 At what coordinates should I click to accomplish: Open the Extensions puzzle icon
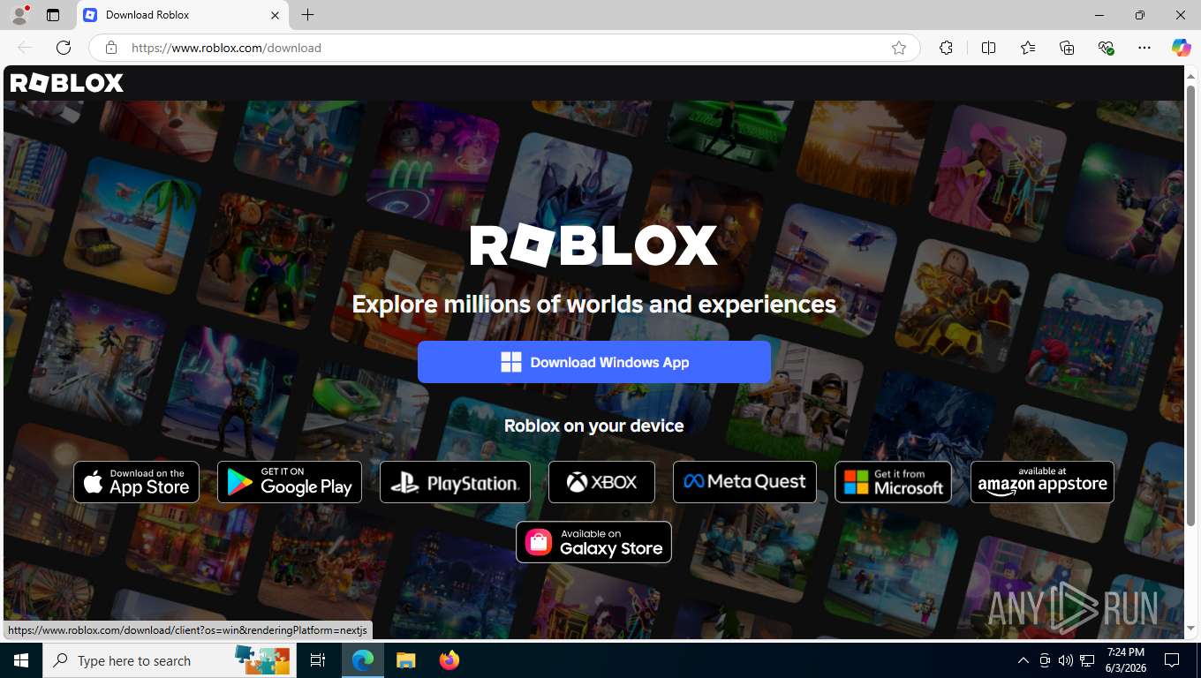coord(946,48)
